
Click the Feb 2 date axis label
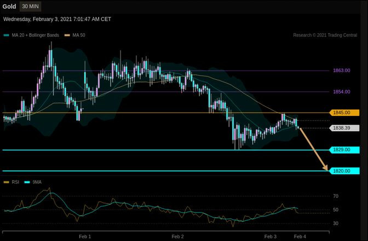coord(177,237)
